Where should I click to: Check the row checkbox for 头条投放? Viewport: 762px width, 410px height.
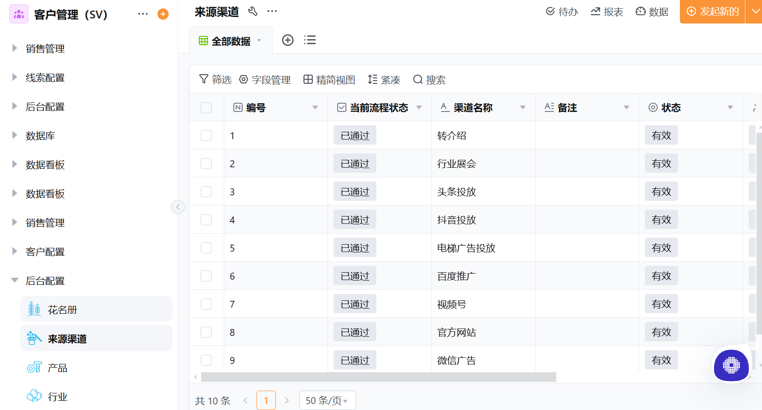point(206,192)
